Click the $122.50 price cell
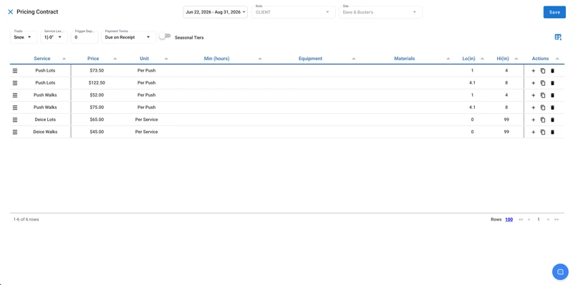573x285 pixels. coord(97,82)
